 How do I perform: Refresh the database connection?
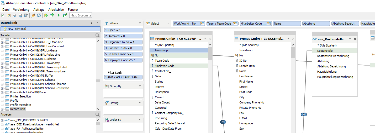click(x=39, y=15)
